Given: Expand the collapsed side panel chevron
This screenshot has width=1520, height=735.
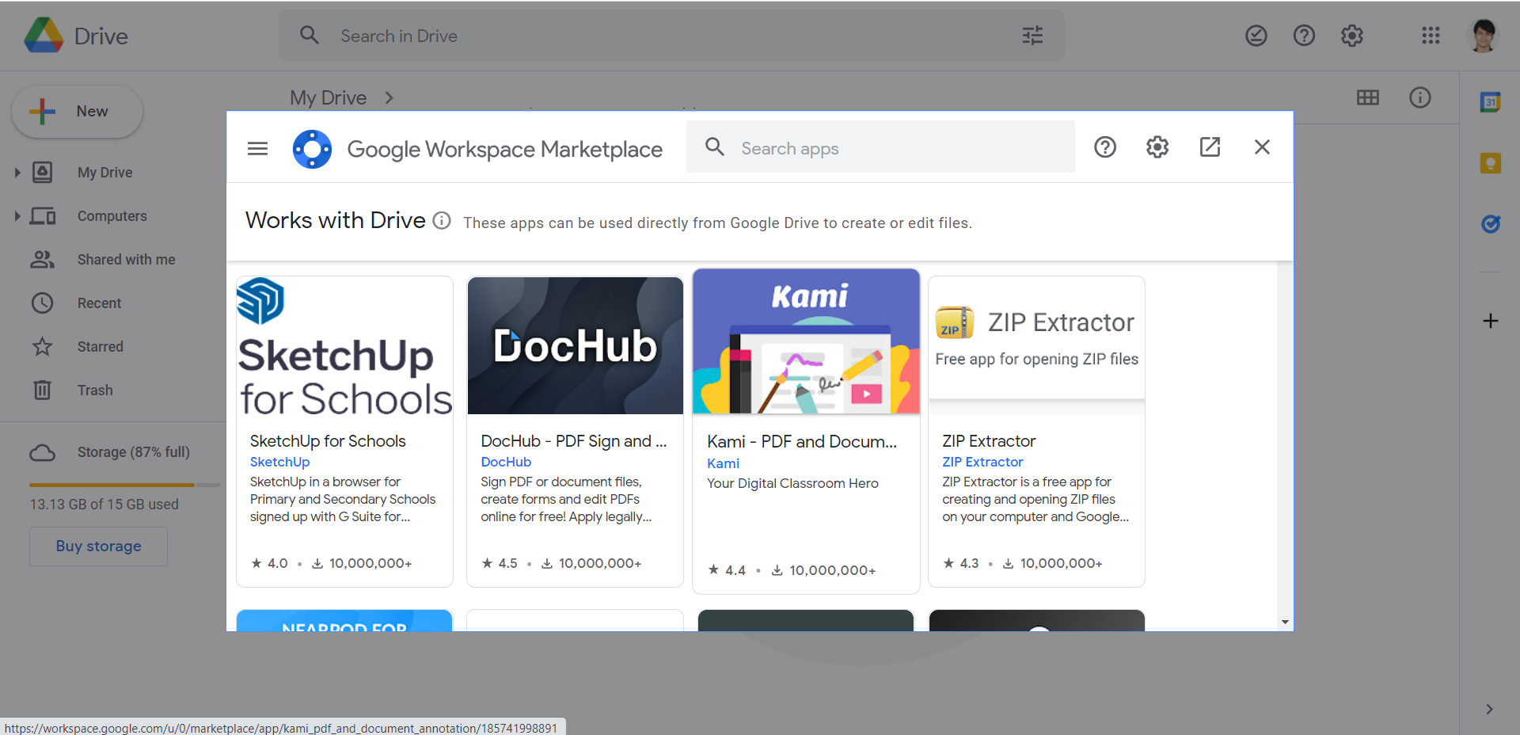Looking at the screenshot, I should pos(1491,710).
